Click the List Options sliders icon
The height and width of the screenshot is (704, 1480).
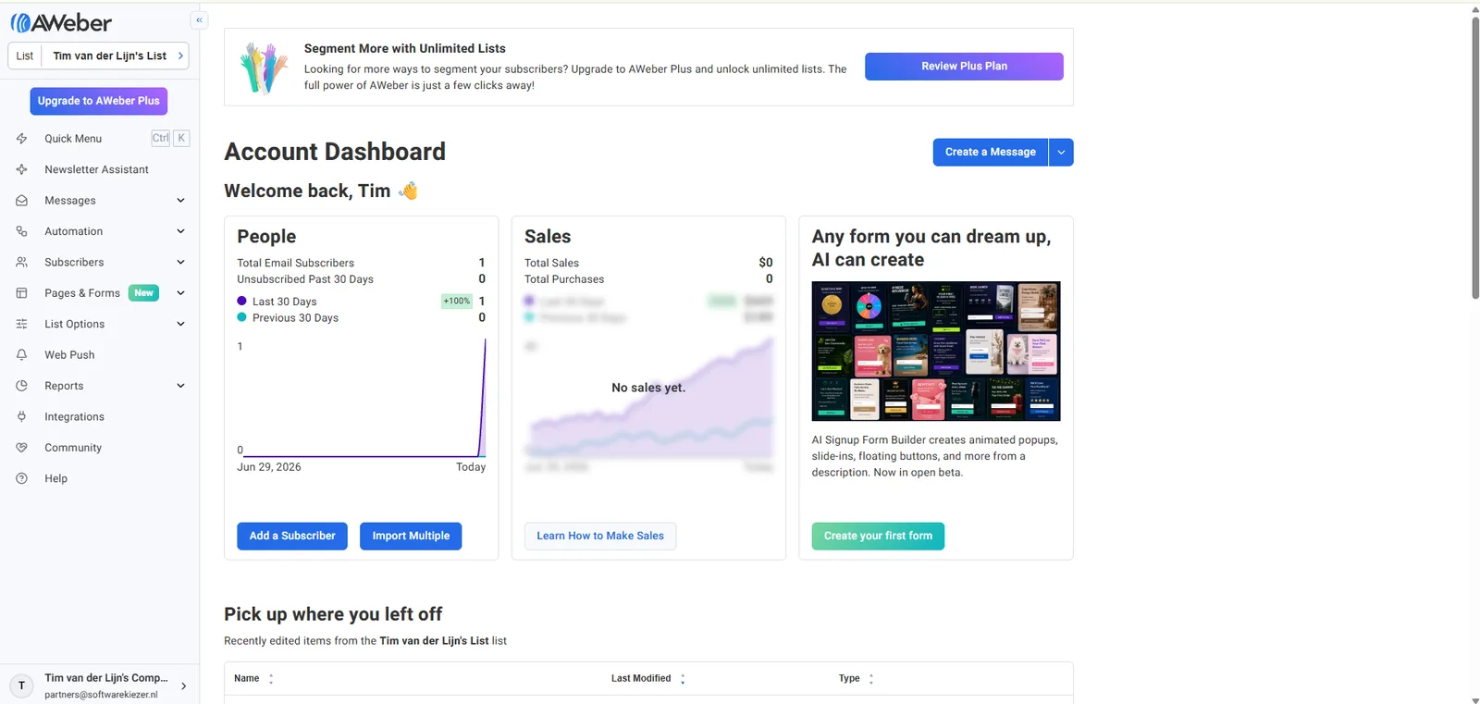[x=21, y=324]
